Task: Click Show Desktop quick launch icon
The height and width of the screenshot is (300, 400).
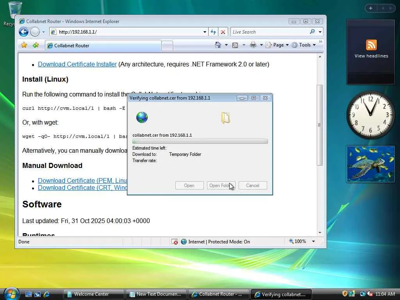Action: (28, 294)
